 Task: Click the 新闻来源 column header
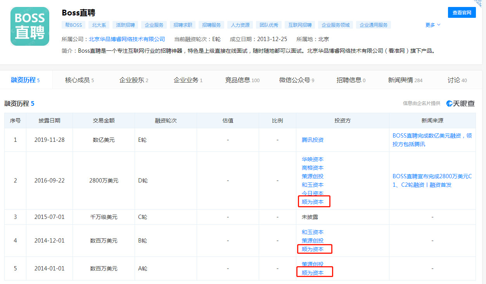click(x=432, y=120)
